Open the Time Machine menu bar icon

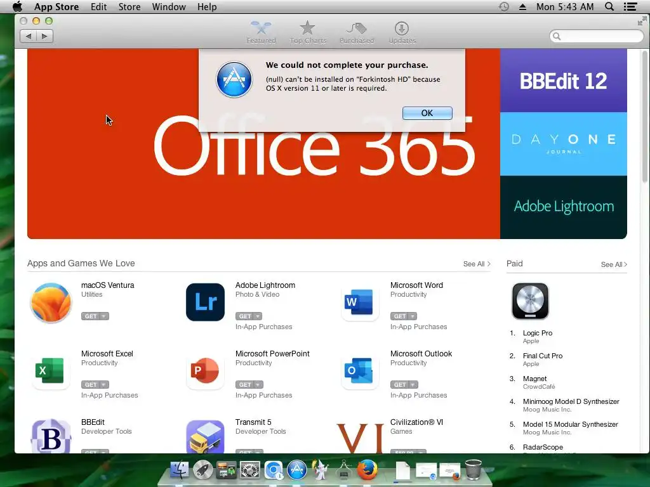click(503, 6)
